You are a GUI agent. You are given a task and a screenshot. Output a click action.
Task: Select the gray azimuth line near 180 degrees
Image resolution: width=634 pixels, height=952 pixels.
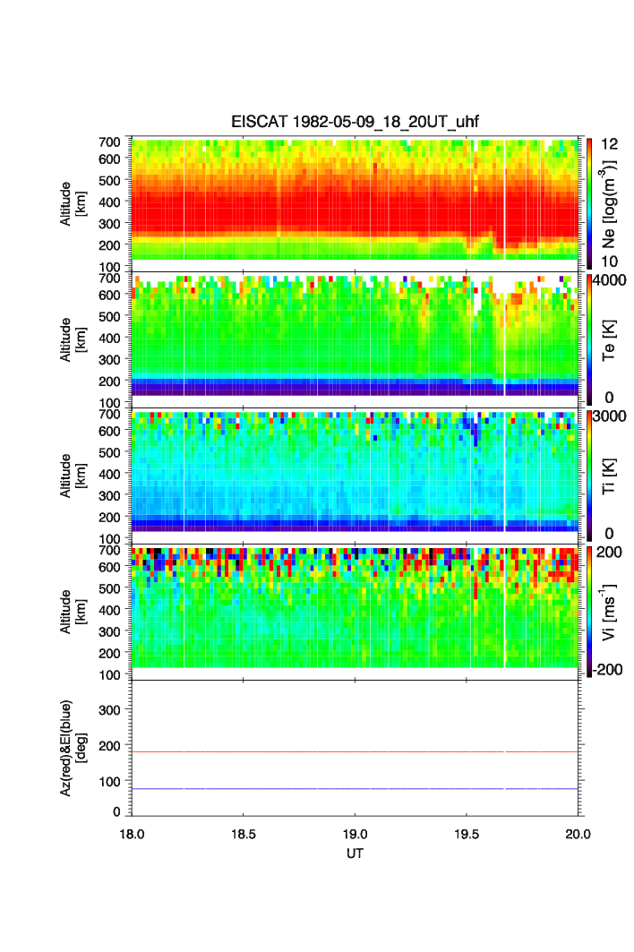355,752
